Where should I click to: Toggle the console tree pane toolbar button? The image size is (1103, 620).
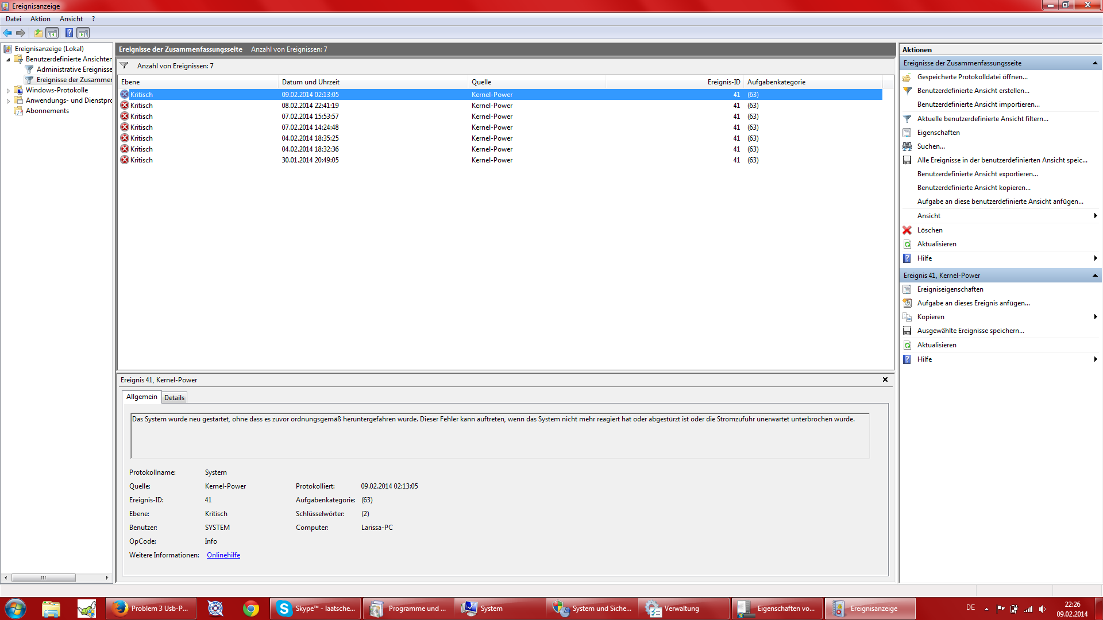coord(52,33)
